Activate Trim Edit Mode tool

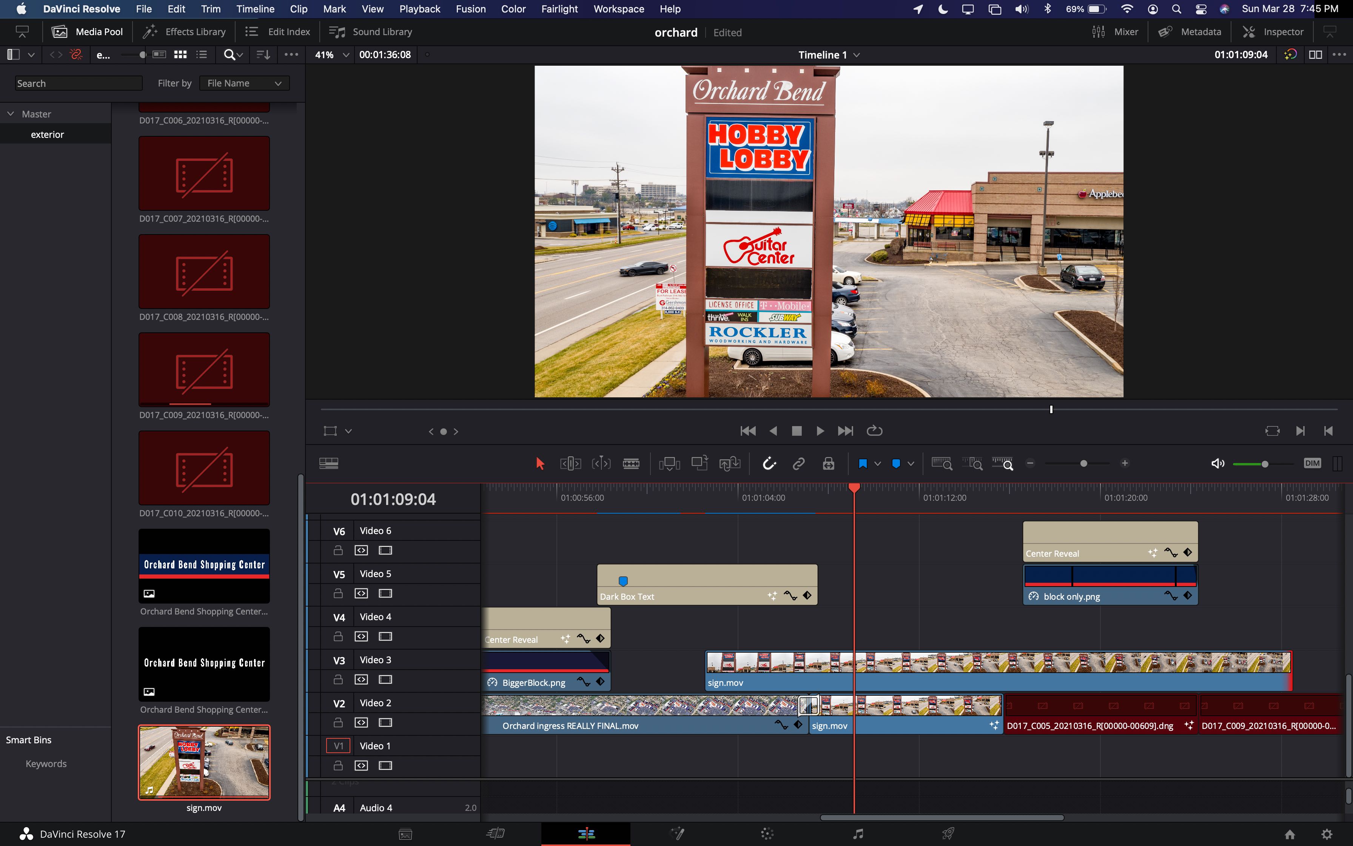(x=570, y=463)
